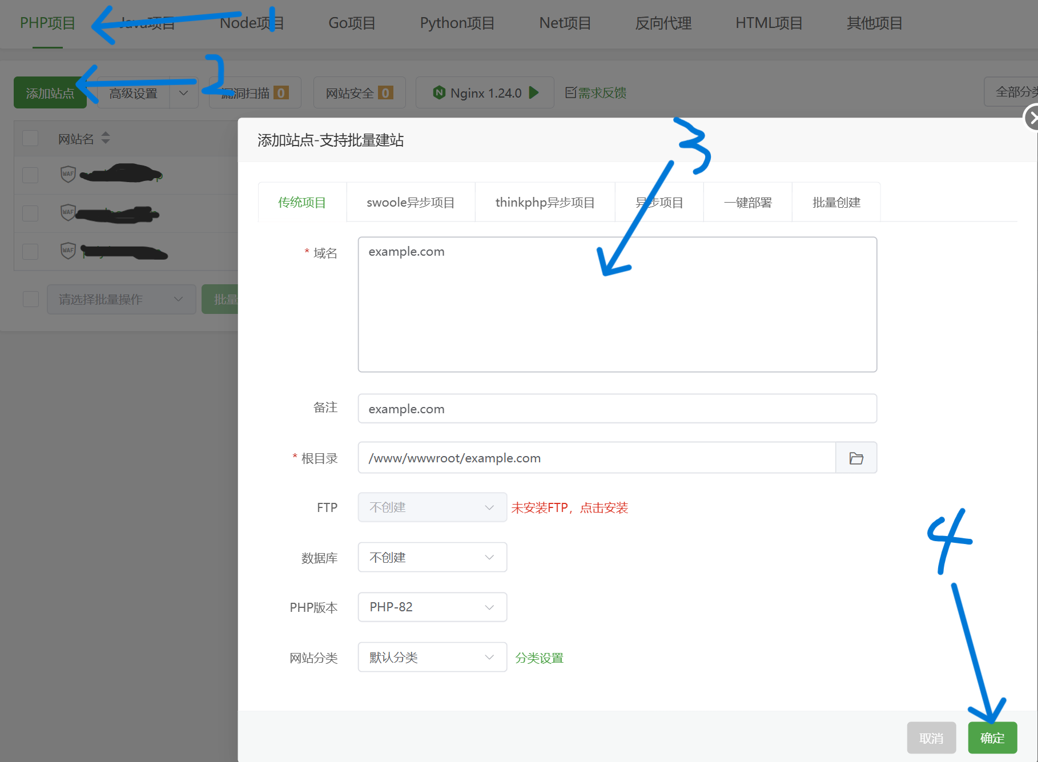1038x762 pixels.
Task: Select the 一键部署 tab
Action: click(748, 202)
